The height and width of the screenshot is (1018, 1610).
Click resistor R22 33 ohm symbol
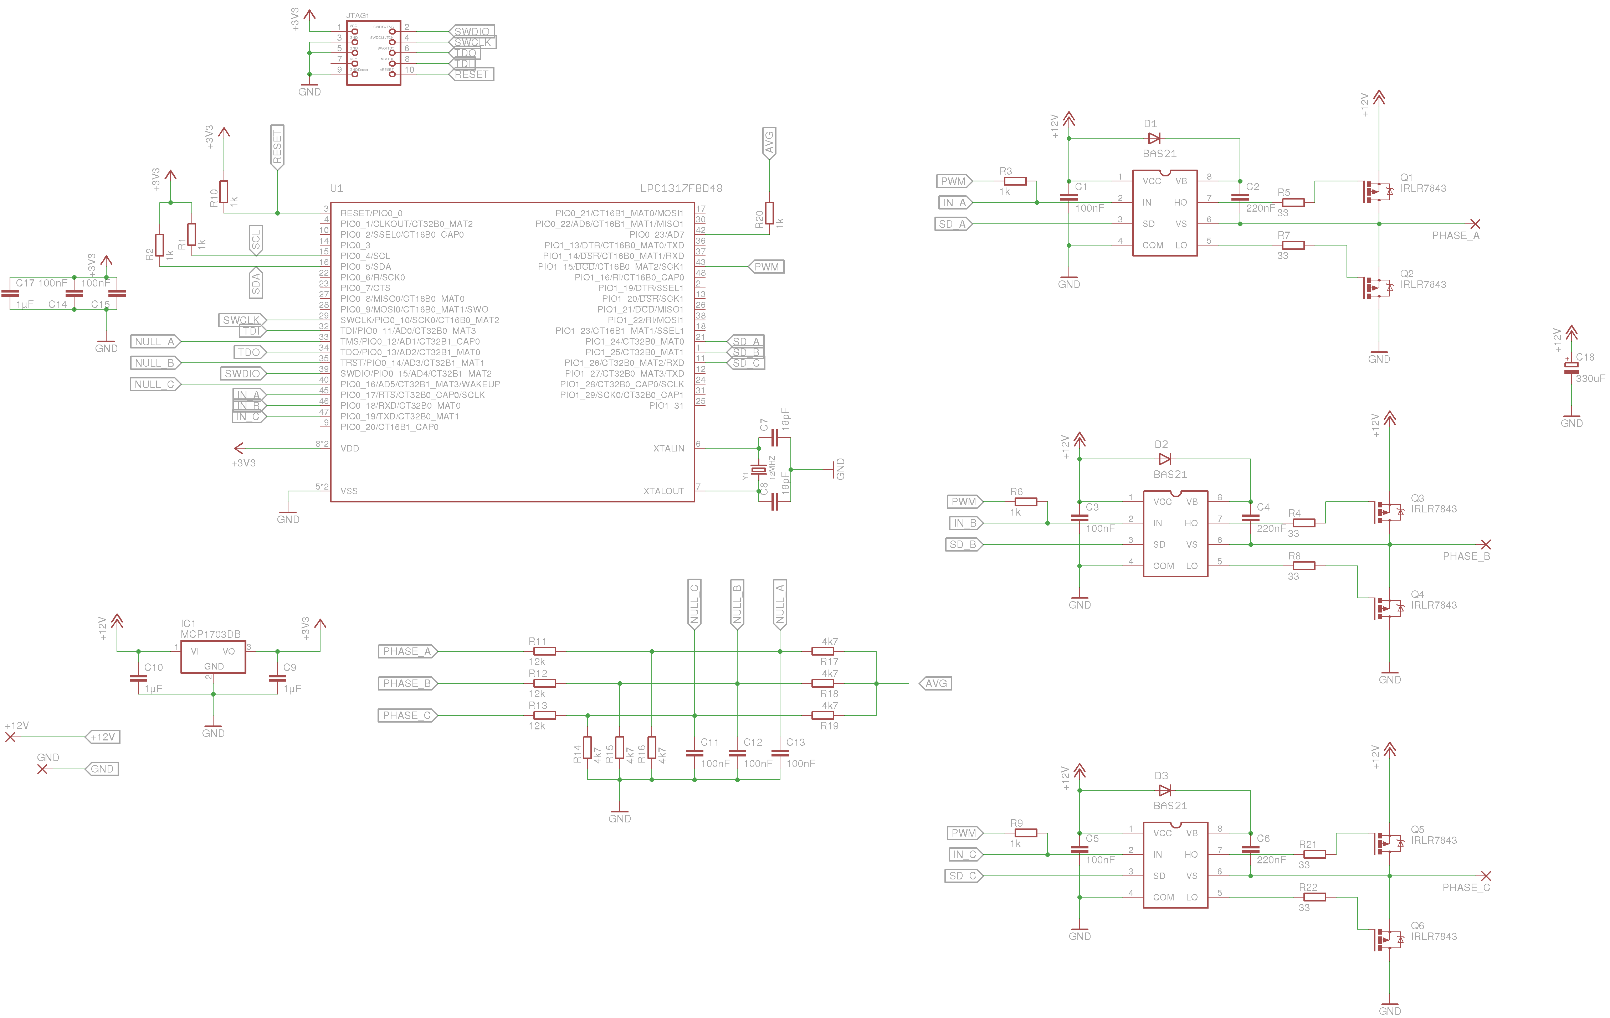point(1314,897)
